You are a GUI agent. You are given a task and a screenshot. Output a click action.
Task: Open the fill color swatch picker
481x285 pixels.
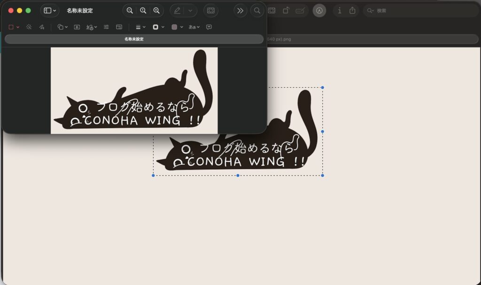coord(177,27)
